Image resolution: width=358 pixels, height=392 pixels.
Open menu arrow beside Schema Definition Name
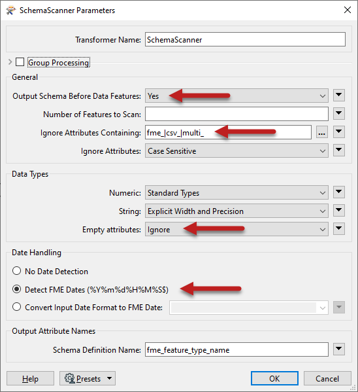339,349
